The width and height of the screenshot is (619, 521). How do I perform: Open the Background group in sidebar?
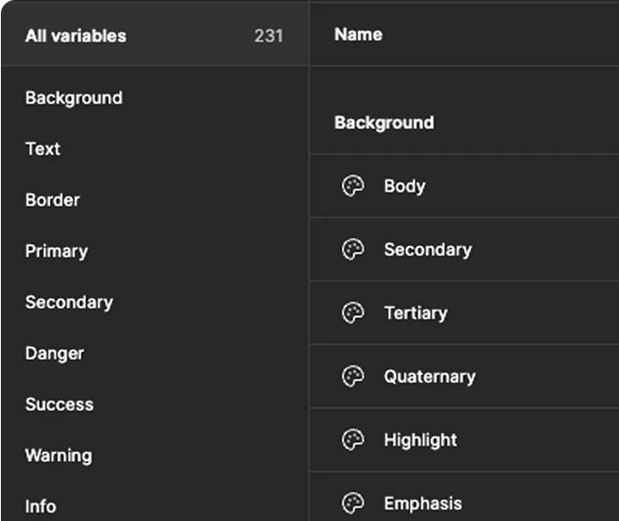pos(74,98)
